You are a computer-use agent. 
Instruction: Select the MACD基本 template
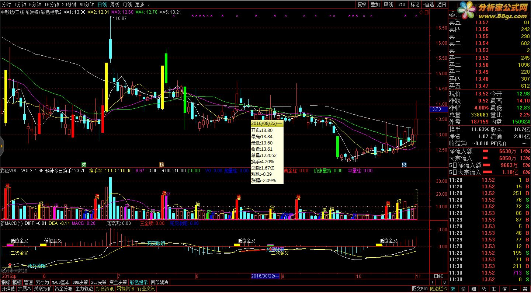(60, 282)
